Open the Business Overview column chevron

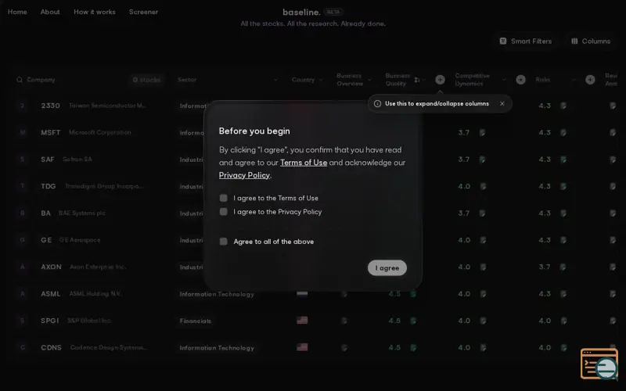pos(369,80)
